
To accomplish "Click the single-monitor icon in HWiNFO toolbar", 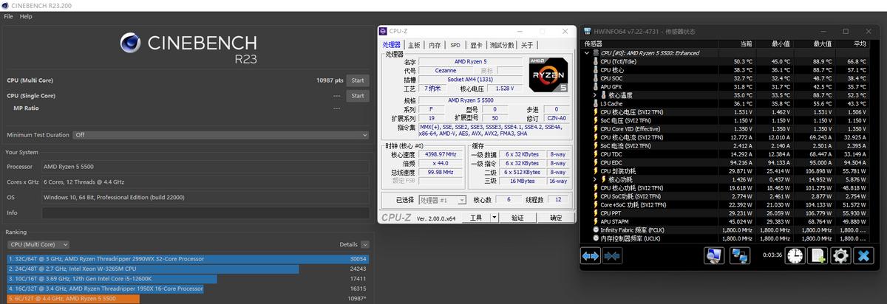I will tap(715, 256).
